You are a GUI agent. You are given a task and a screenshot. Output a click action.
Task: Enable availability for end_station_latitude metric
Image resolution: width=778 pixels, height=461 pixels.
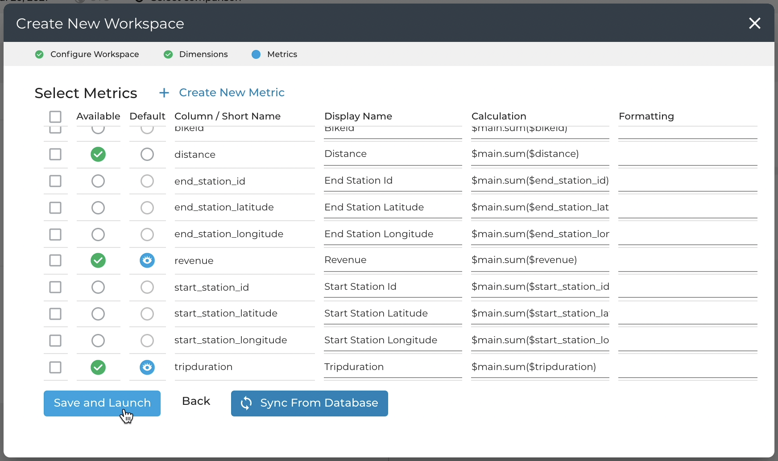point(98,208)
